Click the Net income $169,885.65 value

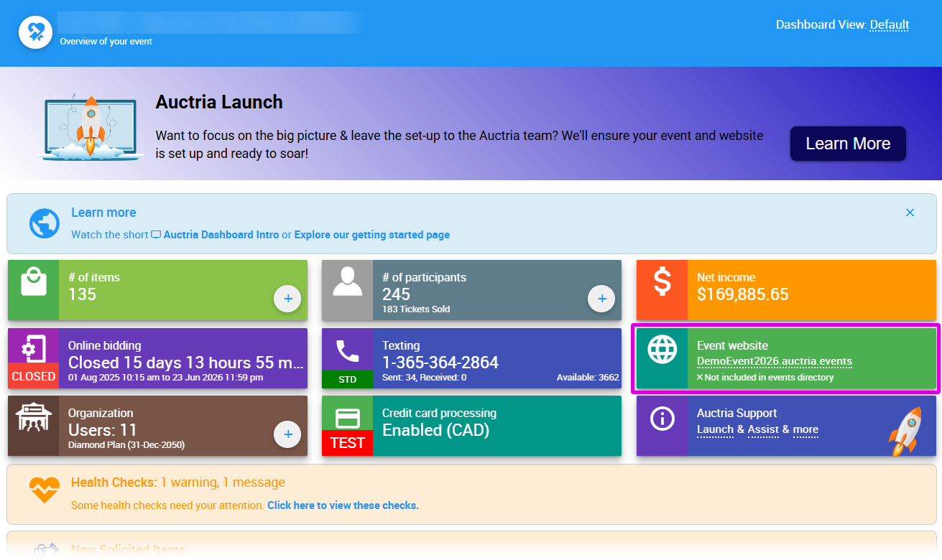743,294
